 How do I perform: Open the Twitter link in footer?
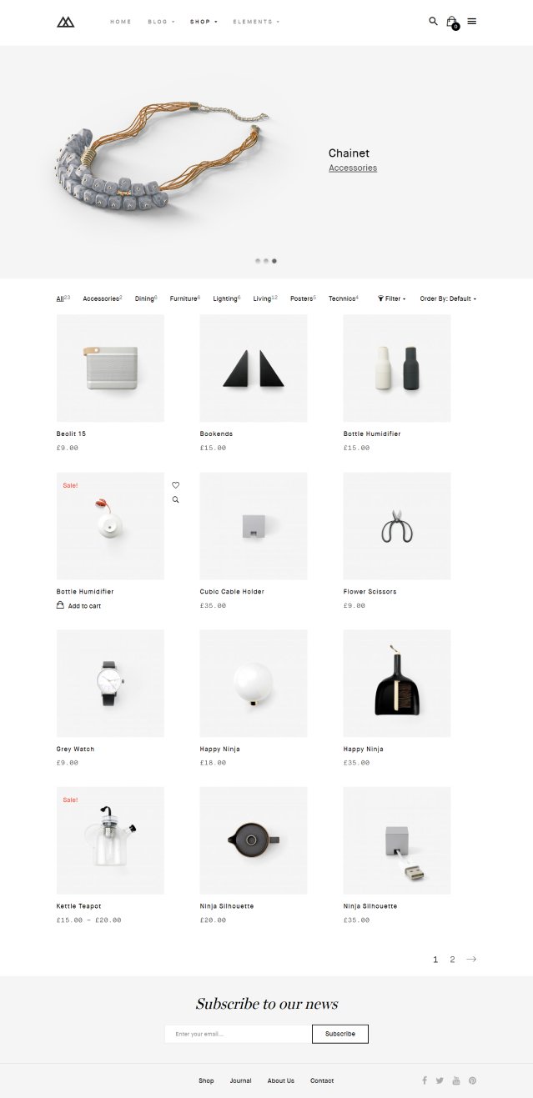coord(440,1080)
